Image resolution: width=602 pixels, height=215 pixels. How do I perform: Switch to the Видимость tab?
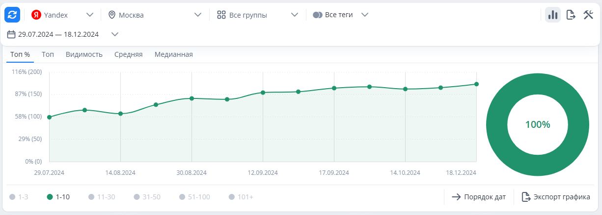84,54
